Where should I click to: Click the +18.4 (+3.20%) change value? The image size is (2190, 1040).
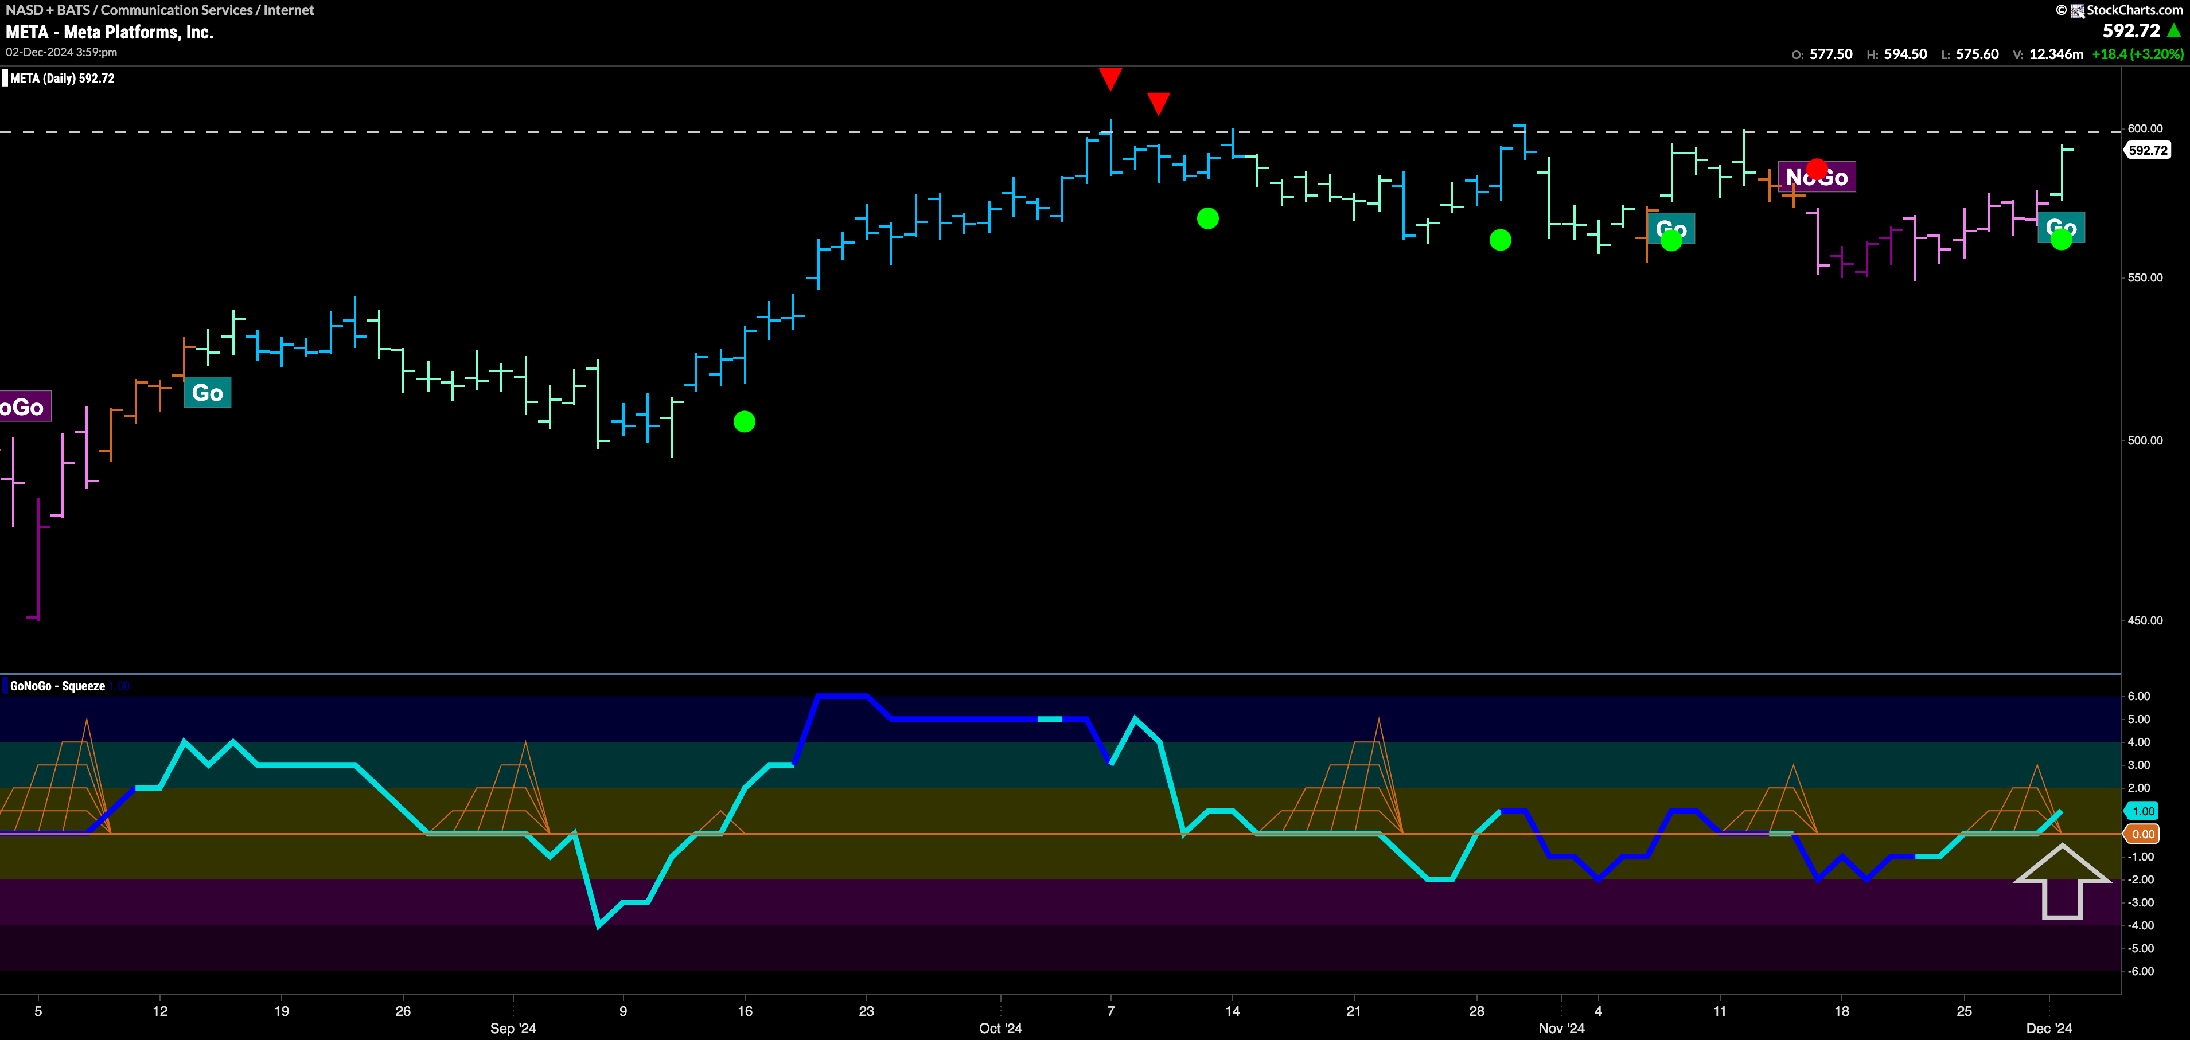(x=2137, y=54)
